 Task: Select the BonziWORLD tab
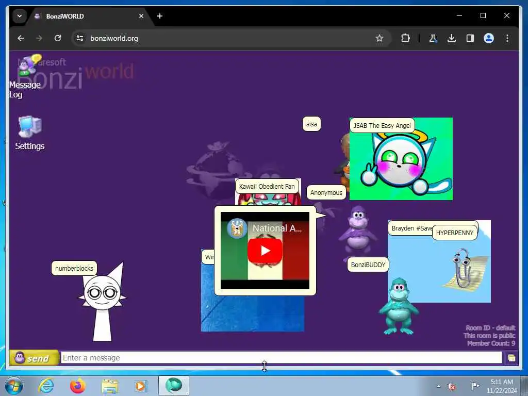click(x=88, y=16)
